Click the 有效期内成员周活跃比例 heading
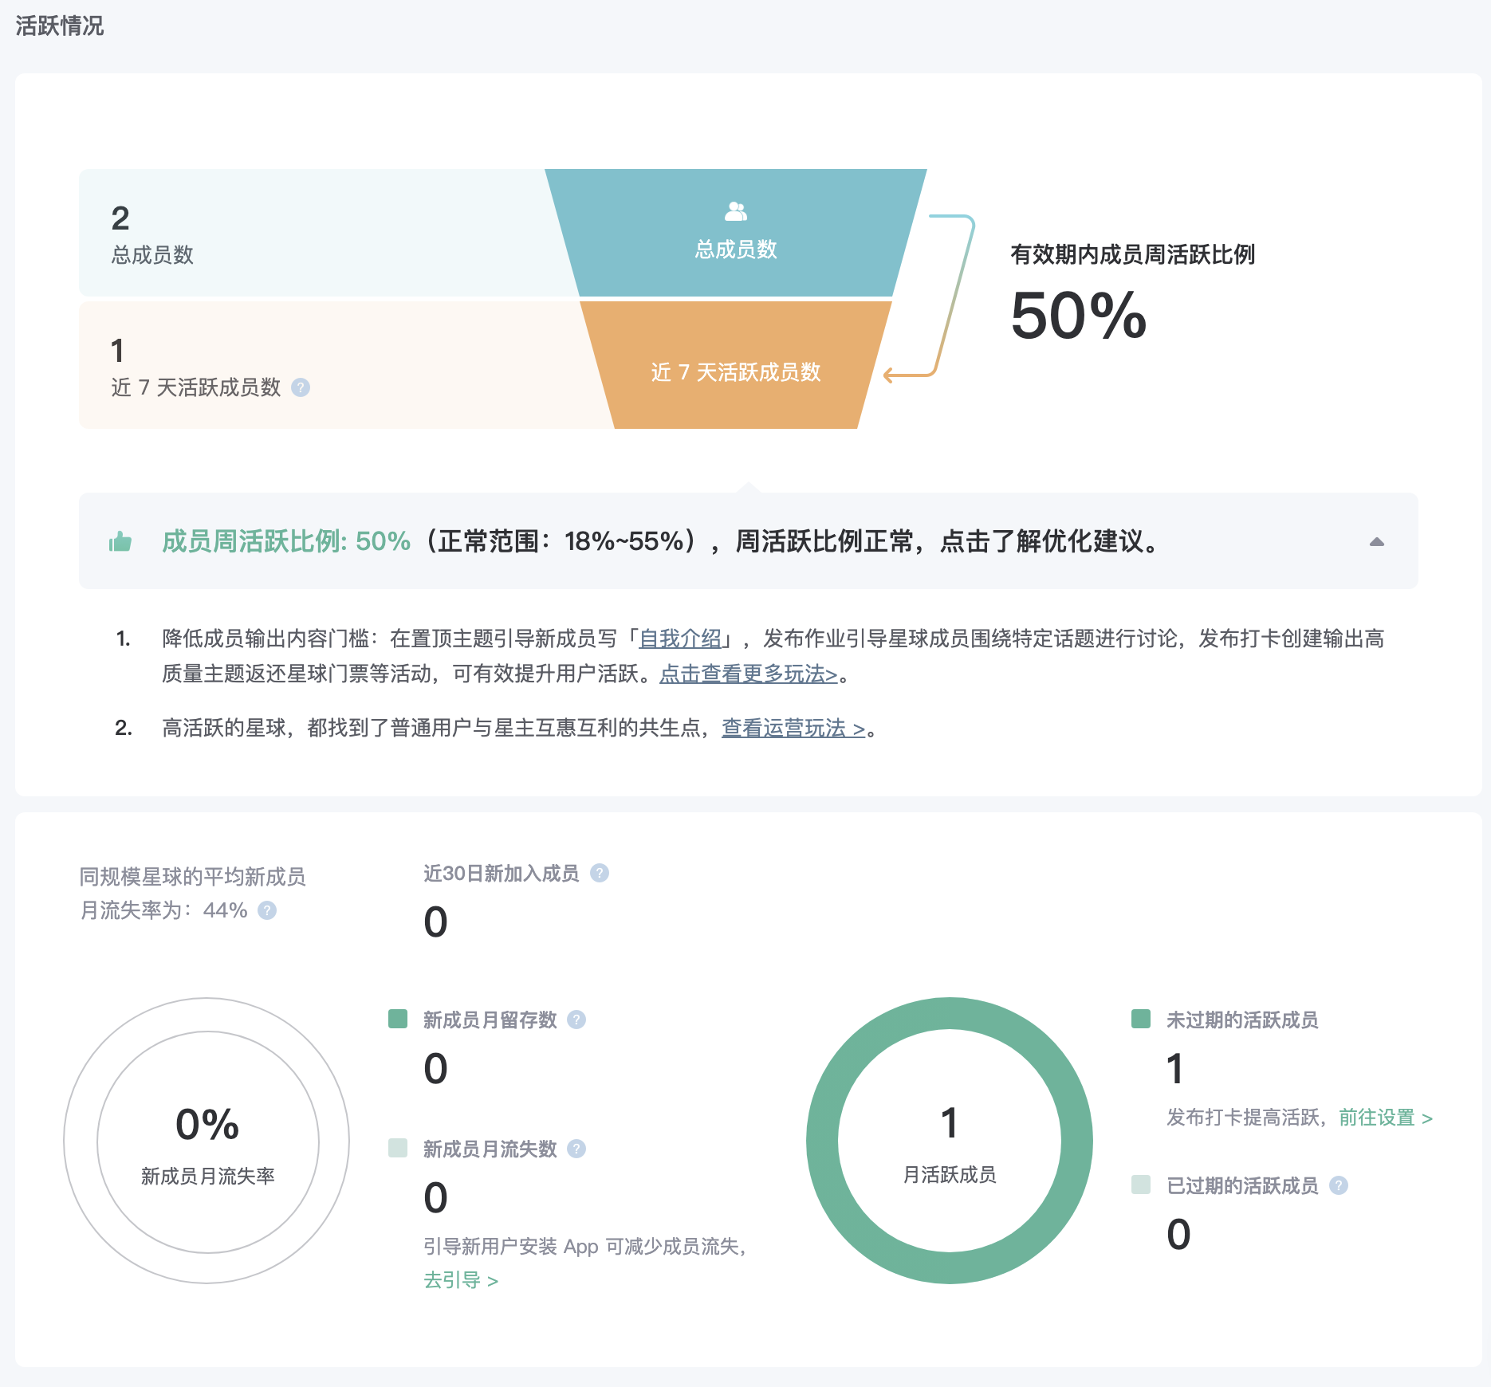Screen dimensions: 1491x1387 click(x=1132, y=254)
